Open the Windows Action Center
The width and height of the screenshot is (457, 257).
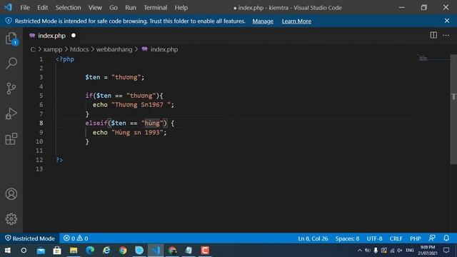click(446, 251)
